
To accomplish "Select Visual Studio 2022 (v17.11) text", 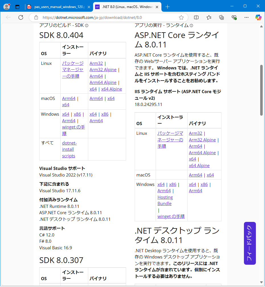I will coord(66,175).
